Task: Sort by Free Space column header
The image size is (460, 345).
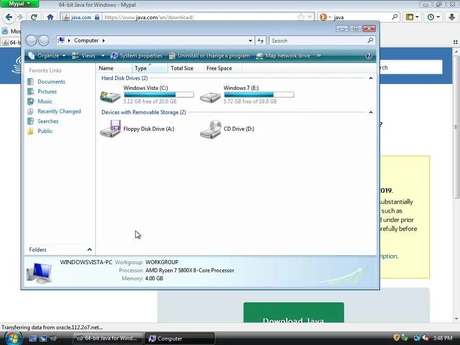Action: coord(223,68)
